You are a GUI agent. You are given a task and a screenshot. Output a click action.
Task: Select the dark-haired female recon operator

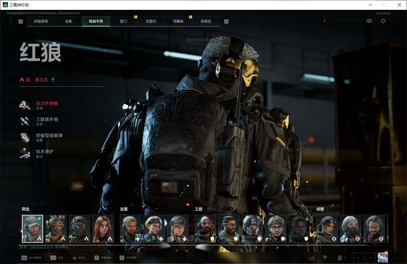(x=327, y=229)
